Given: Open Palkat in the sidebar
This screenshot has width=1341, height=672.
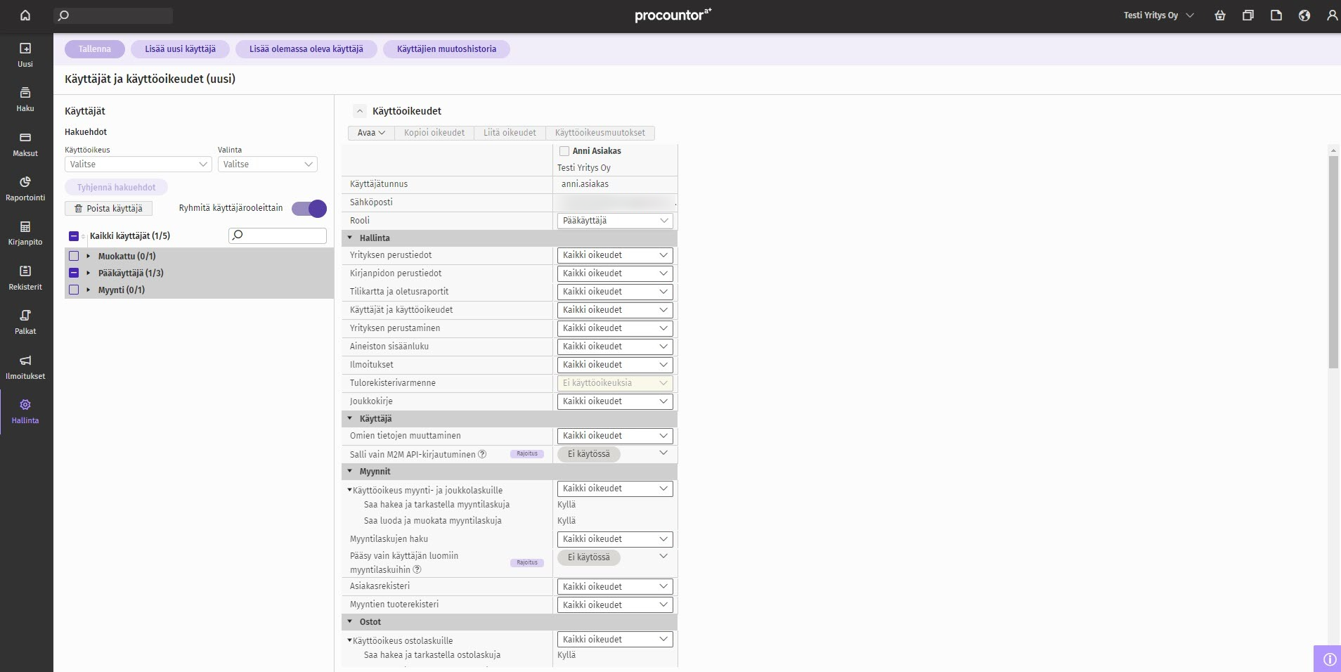Looking at the screenshot, I should pos(25,322).
